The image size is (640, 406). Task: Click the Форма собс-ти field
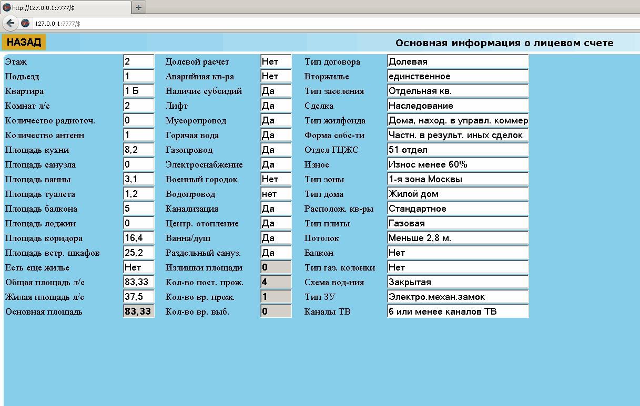[x=458, y=135]
